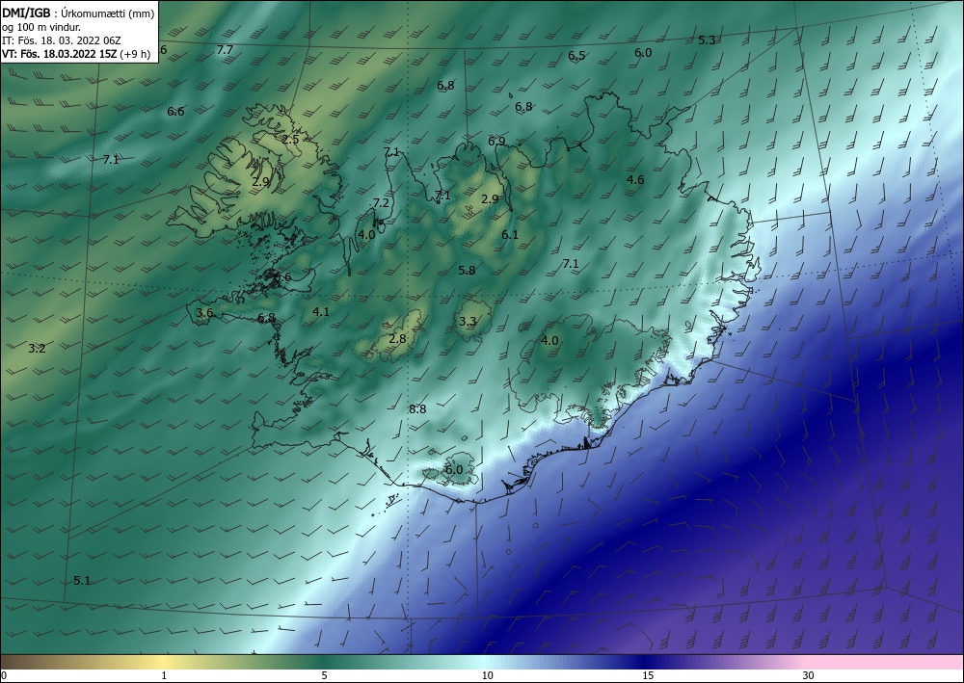Screen dimensions: 964x683
Task: Select the 2.8 value on the glacier
Action: pyautogui.click(x=398, y=338)
